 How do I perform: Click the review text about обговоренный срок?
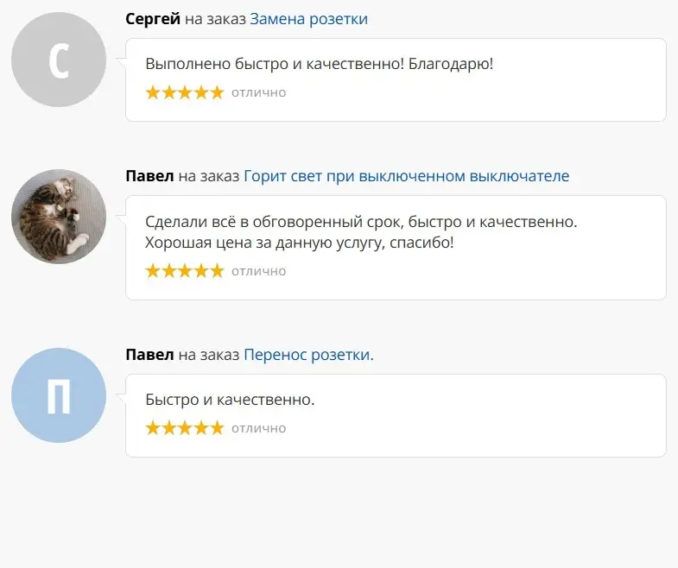coord(361,222)
